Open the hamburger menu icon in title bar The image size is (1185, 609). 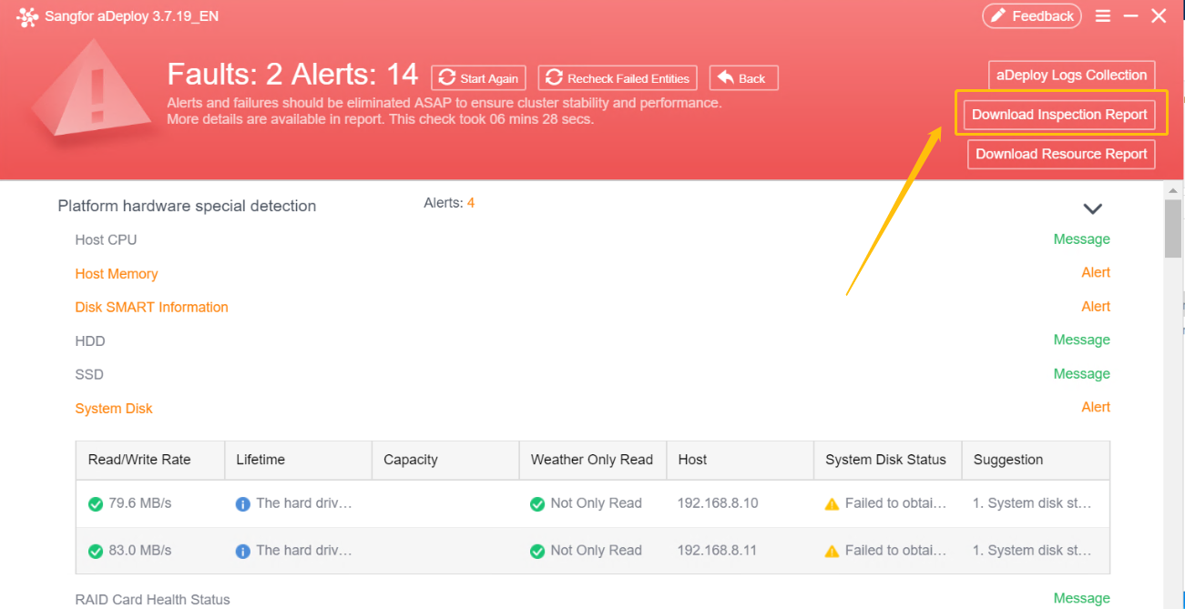coord(1103,16)
